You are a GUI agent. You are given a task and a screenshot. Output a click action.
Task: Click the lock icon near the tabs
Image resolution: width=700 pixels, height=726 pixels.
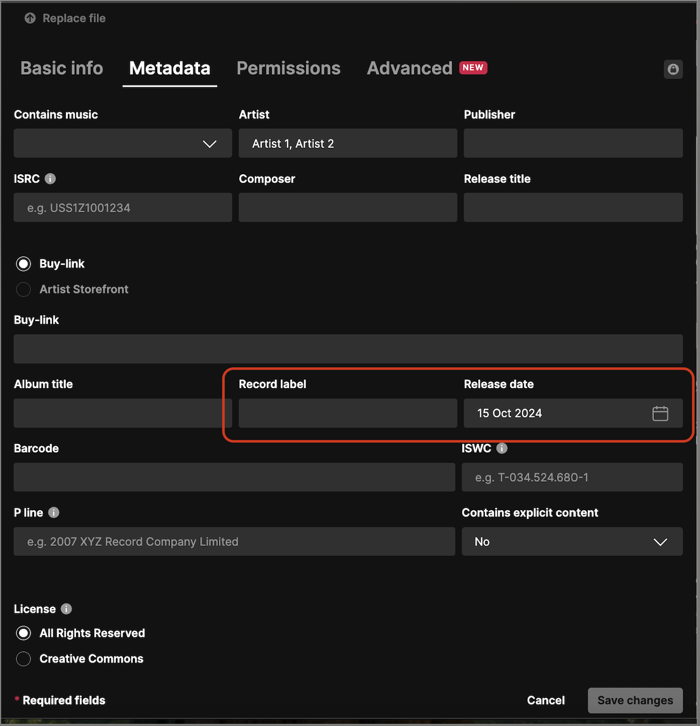[673, 69]
